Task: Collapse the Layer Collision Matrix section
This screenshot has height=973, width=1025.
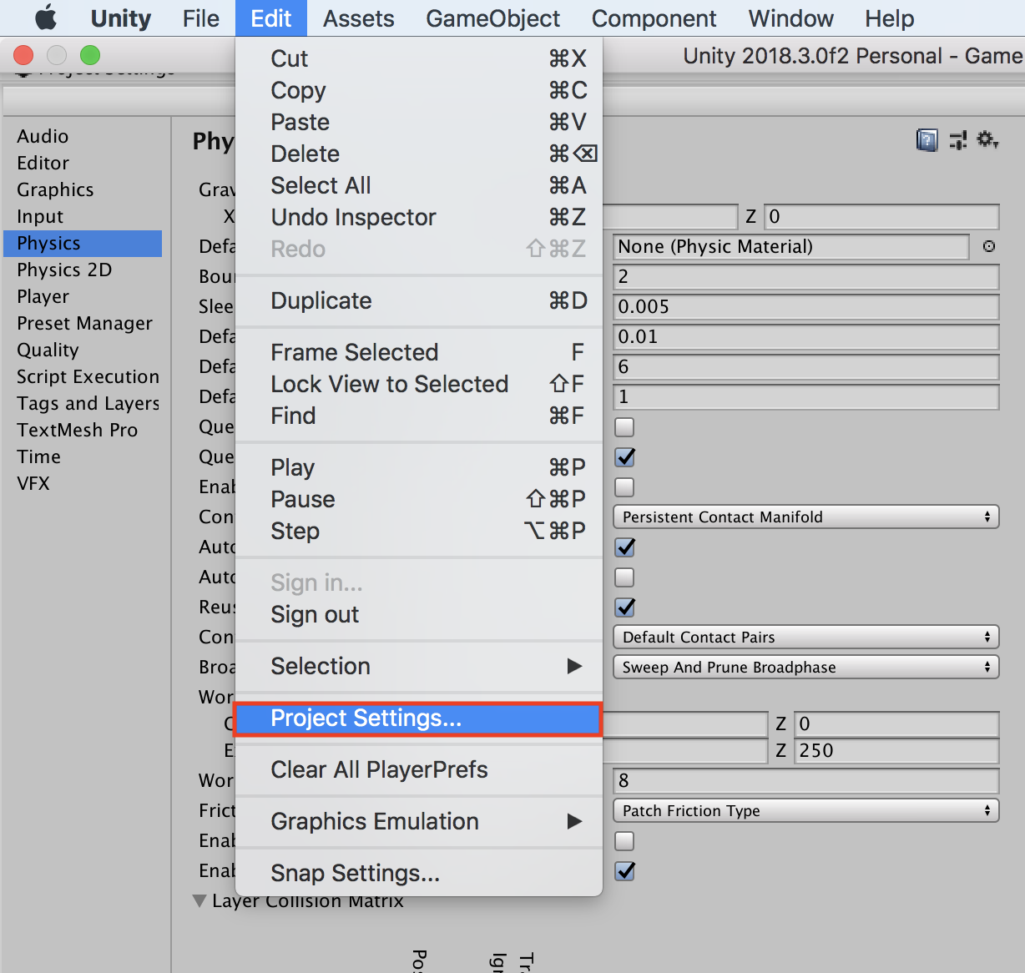Action: [x=199, y=901]
